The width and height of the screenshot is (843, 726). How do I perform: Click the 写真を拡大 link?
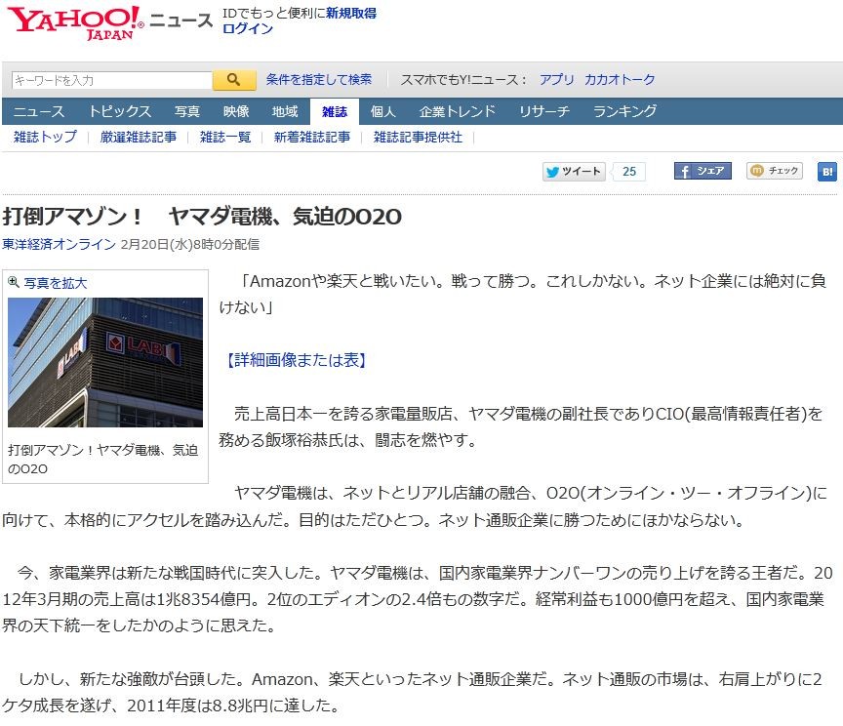(x=56, y=283)
